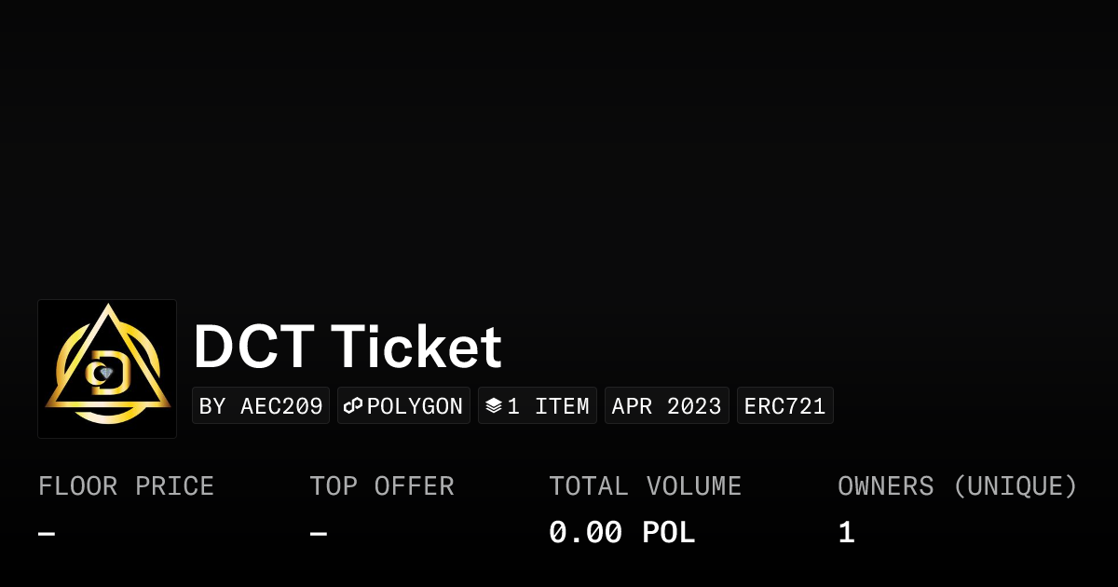The height and width of the screenshot is (587, 1118).
Task: Click the ERC721 token standard badge
Action: (x=784, y=406)
